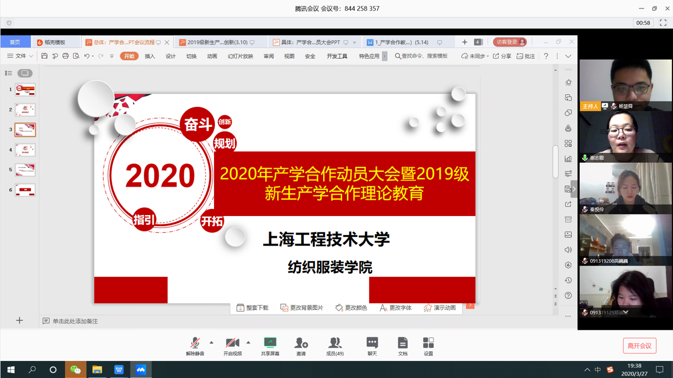Click the vertical scrollbar of the slide editor
The image size is (673, 378).
pos(555,161)
